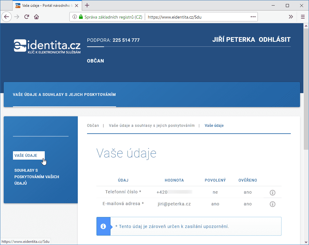309x245 pixels.
Task: Open the Firefox hamburger menu
Action: pos(303,17)
